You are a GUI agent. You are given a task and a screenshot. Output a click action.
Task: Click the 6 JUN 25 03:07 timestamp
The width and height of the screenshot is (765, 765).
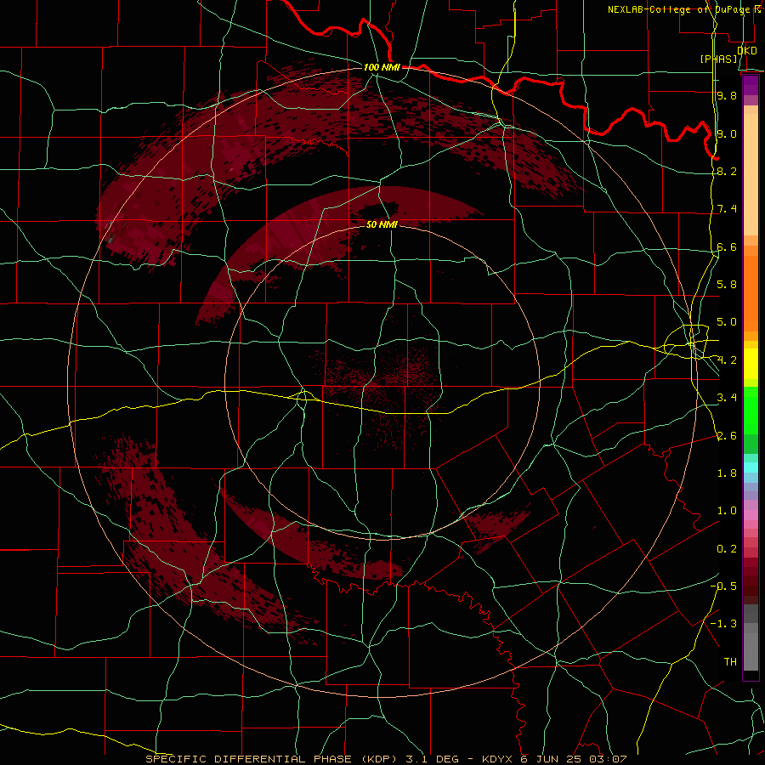pyautogui.click(x=573, y=759)
